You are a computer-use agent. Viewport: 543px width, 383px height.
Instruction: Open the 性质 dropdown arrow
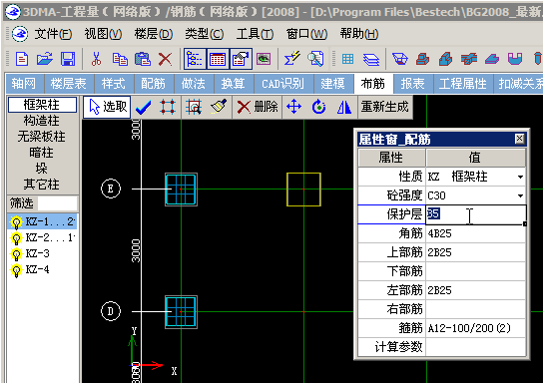[x=520, y=178]
